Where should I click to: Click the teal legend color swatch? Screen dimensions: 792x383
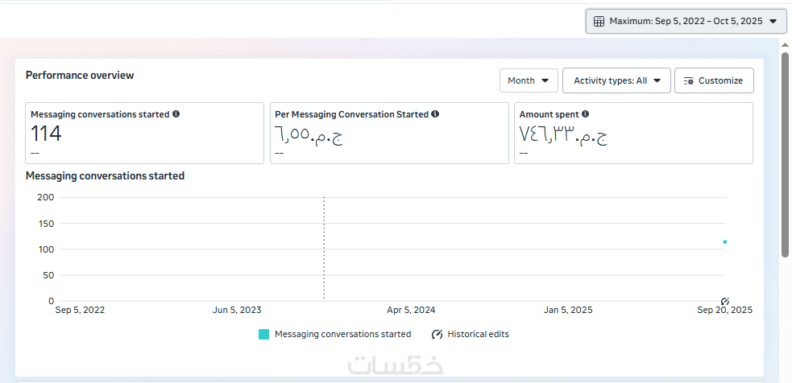coord(263,334)
